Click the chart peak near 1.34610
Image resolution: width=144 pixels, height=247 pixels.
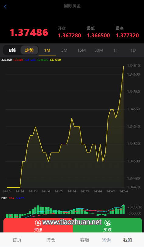tap(124, 66)
